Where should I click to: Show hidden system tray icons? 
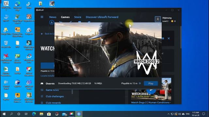[x=169, y=114]
